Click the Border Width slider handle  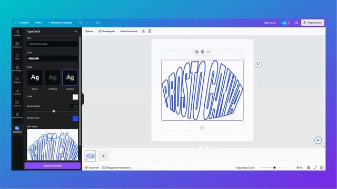tap(54, 111)
